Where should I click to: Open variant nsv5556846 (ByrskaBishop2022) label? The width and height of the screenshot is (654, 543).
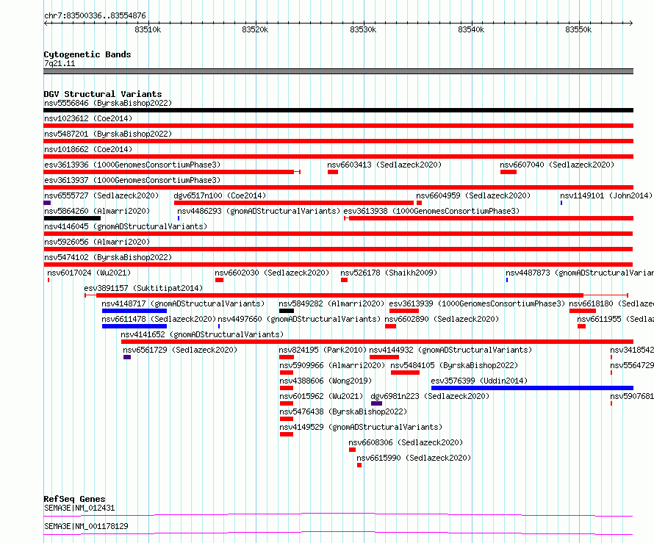point(108,103)
